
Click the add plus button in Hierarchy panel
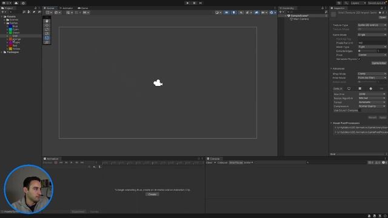point(281,12)
